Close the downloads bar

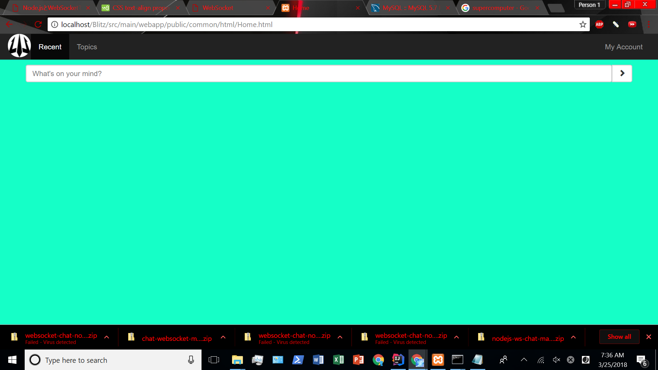(648, 337)
